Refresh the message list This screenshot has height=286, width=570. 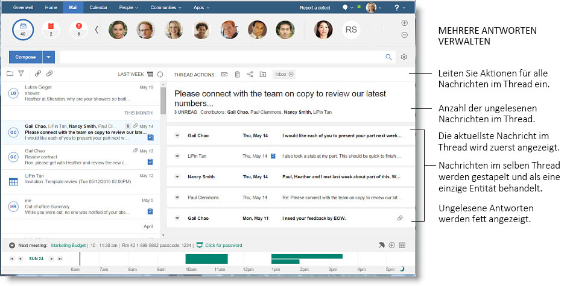[160, 74]
